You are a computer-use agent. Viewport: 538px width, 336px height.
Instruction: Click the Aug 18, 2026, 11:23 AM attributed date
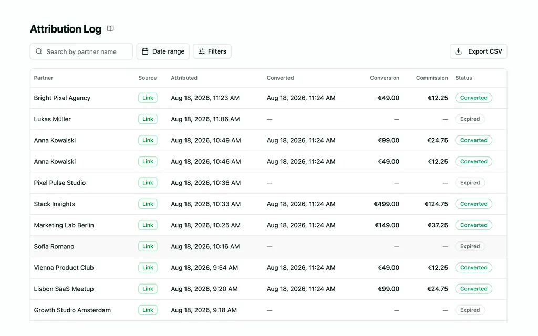pyautogui.click(x=205, y=98)
